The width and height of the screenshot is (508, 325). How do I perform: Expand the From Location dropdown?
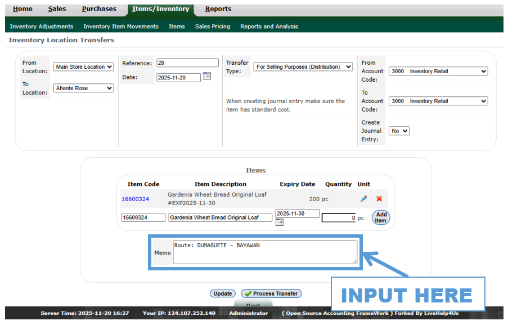click(83, 67)
